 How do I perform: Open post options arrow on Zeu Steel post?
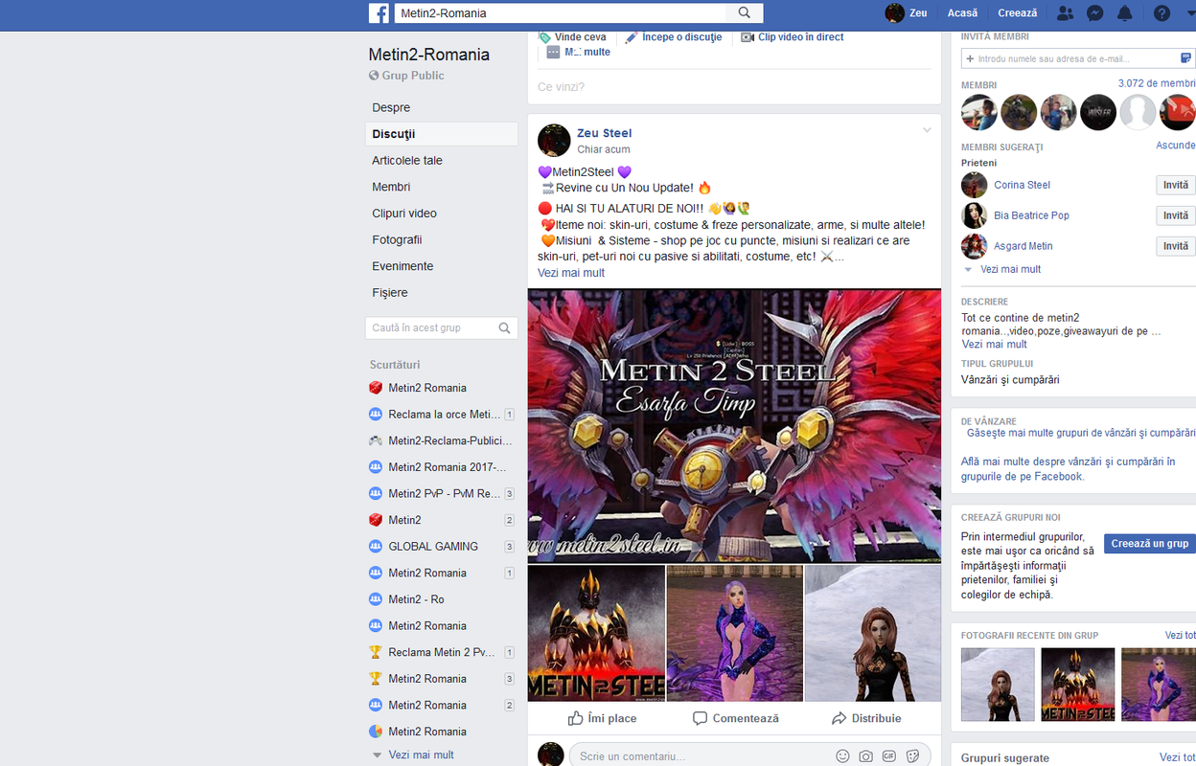pyautogui.click(x=927, y=130)
